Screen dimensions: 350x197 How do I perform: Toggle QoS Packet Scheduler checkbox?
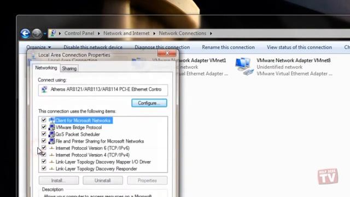tap(44, 134)
